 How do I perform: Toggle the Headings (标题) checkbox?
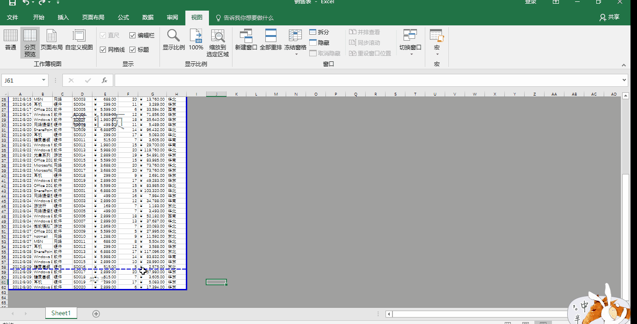[133, 50]
